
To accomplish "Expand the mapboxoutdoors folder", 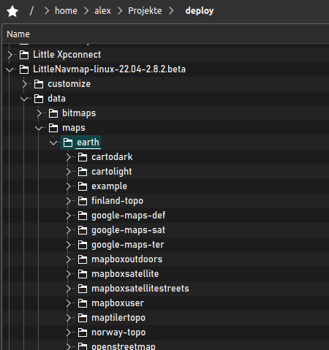I will (68, 259).
